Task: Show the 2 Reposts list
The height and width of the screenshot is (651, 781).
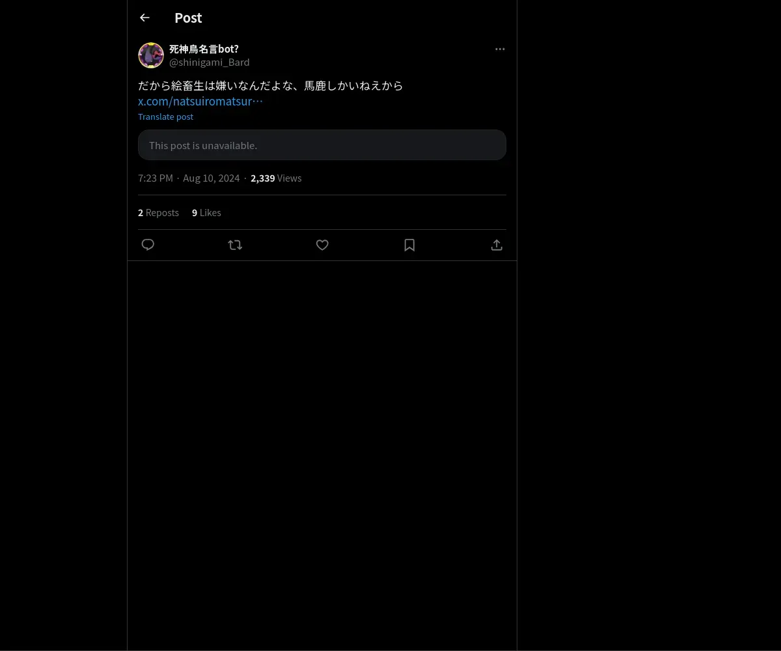Action: coord(158,212)
